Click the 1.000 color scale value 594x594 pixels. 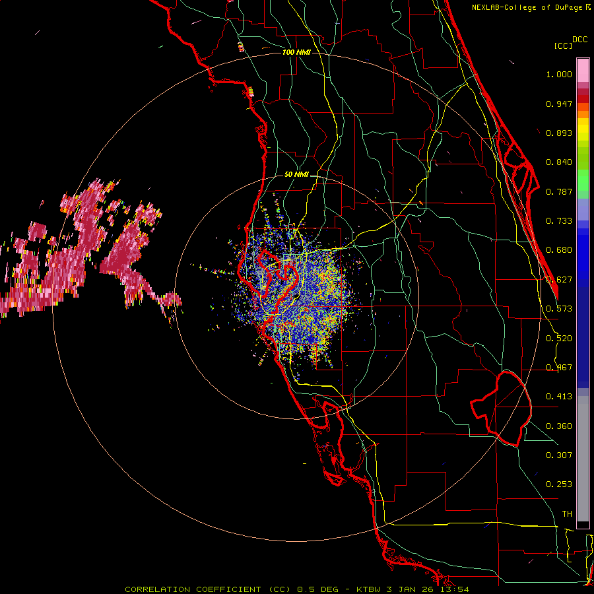coord(559,74)
